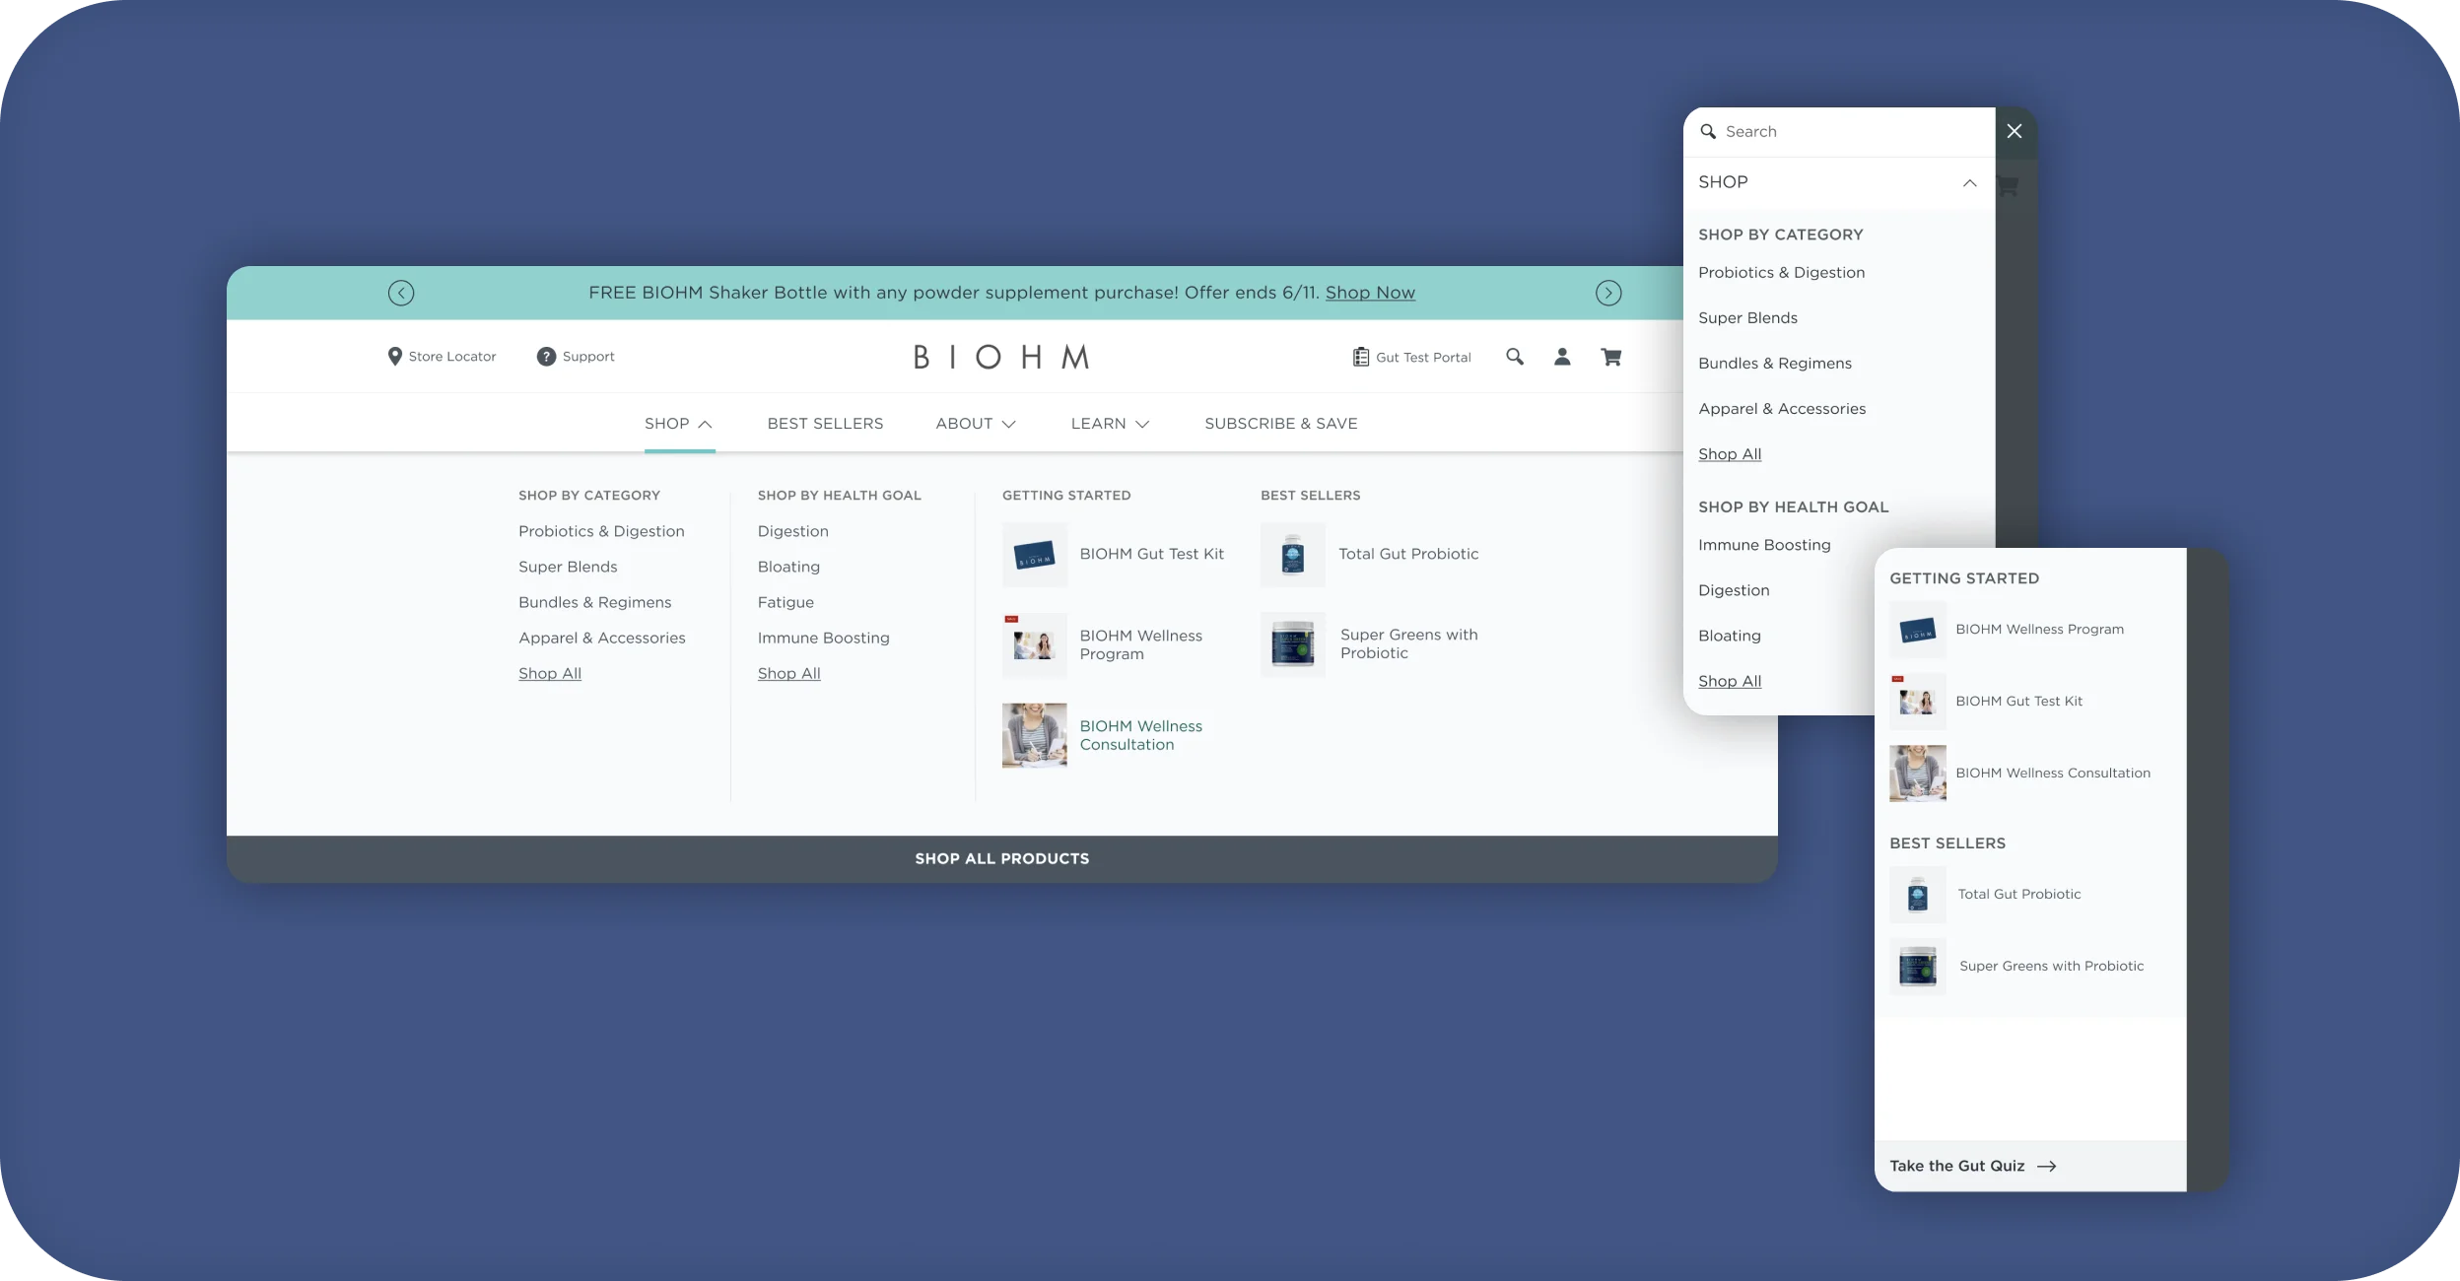Click the Support text link
2460x1281 pixels.
[x=588, y=357]
